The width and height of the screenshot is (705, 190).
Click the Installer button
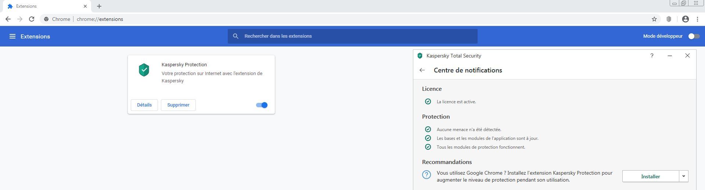point(651,176)
